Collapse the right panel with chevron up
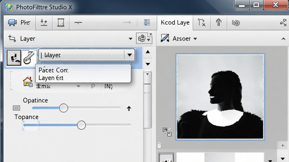 click(283, 39)
